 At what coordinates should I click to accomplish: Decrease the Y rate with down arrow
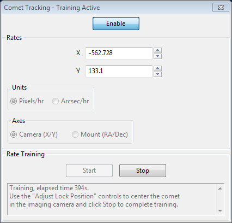[x=157, y=74]
